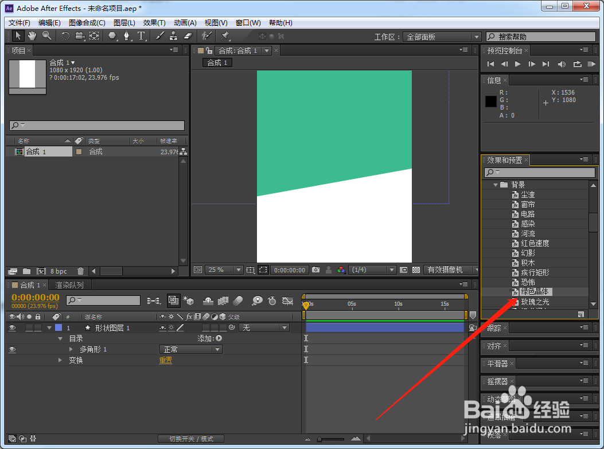Open the 图像合成(C) menu

[x=87, y=23]
